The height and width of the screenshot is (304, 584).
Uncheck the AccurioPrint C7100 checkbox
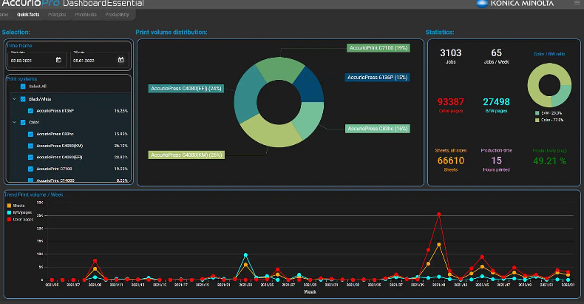(x=30, y=169)
